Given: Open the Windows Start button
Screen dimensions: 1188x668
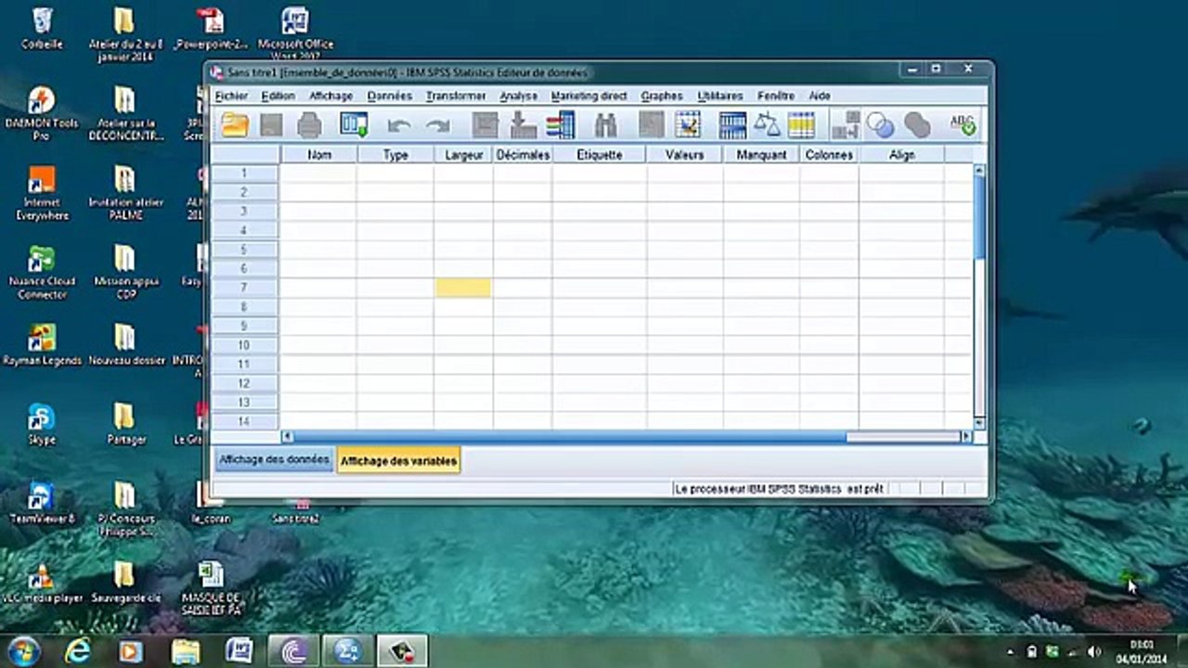Looking at the screenshot, I should tap(25, 650).
